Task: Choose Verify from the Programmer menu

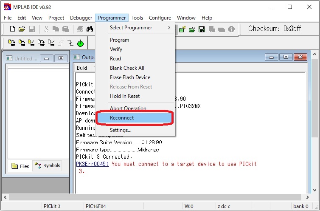Action: click(135, 49)
